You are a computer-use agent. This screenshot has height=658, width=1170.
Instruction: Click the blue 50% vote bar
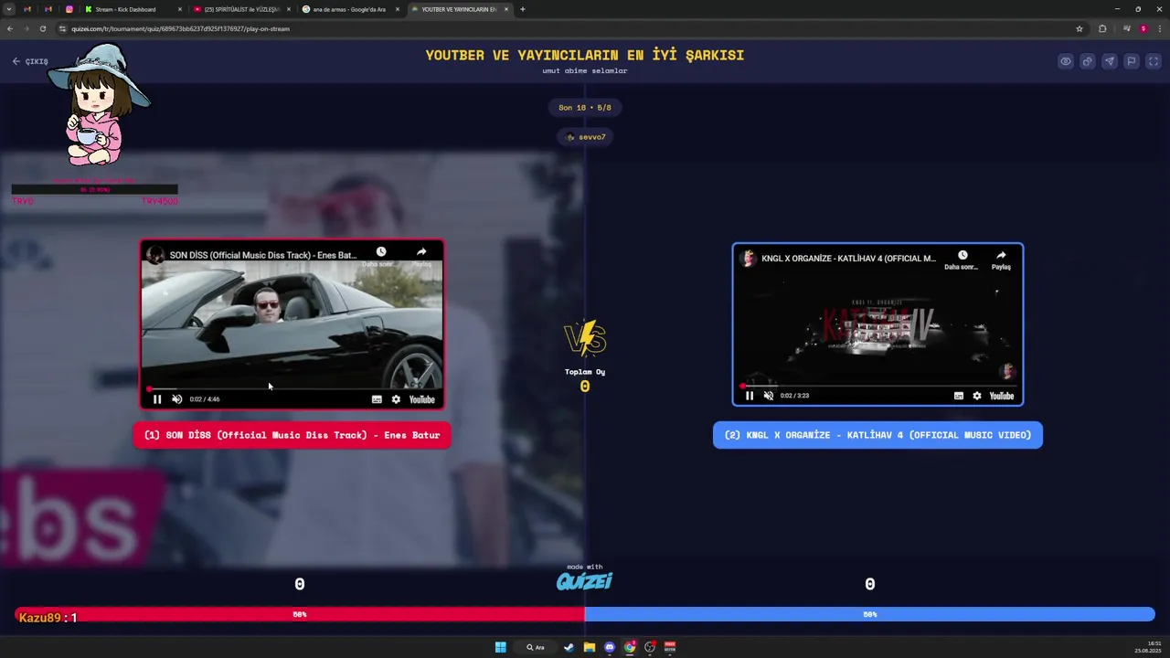point(870,615)
